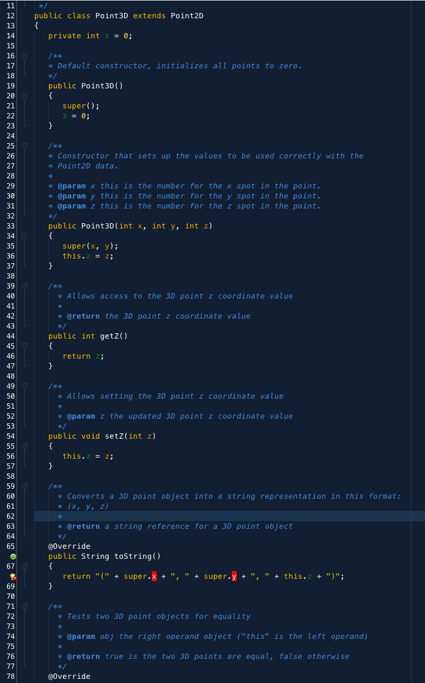Click line number 54 in the gutter
This screenshot has height=683, width=425.
pyautogui.click(x=11, y=436)
